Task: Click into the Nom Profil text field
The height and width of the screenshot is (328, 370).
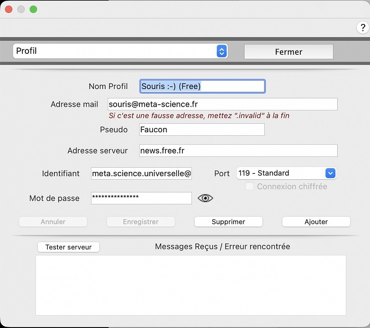Action: [202, 86]
